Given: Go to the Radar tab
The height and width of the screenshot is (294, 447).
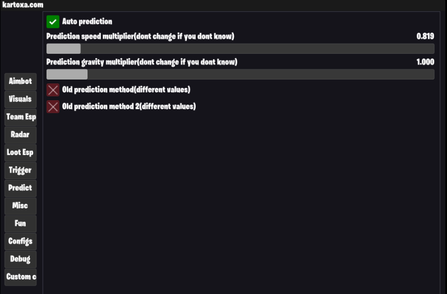Looking at the screenshot, I should coord(21,134).
